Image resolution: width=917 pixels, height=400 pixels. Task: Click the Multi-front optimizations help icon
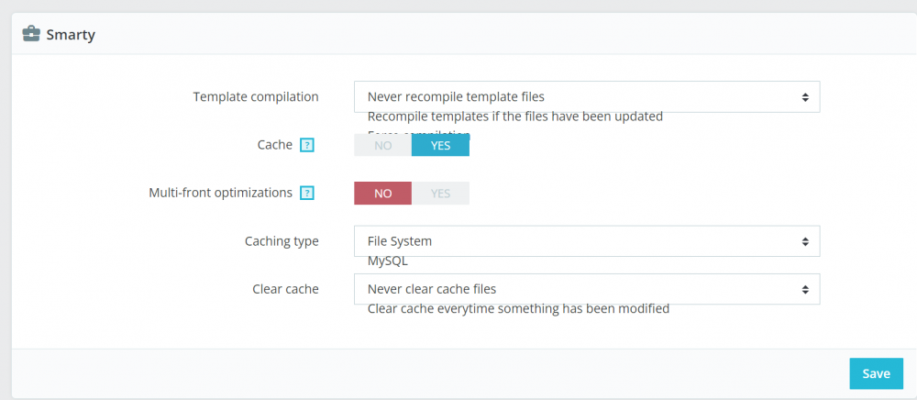point(307,193)
